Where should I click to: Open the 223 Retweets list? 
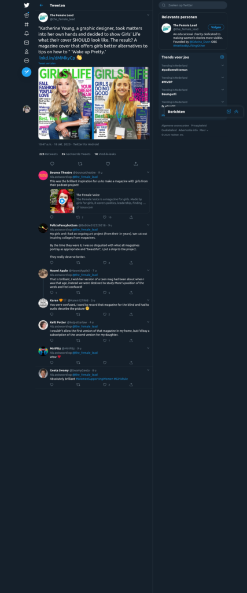coord(49,154)
